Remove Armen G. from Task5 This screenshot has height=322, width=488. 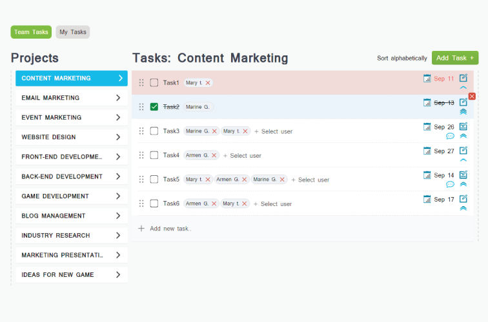click(x=244, y=180)
